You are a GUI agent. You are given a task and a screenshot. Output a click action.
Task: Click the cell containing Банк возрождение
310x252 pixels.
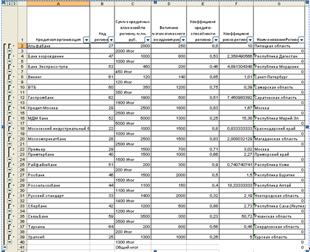pyautogui.click(x=59, y=56)
